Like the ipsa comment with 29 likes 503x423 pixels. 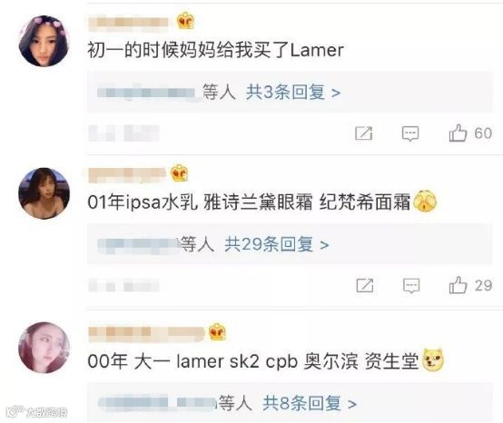458,285
